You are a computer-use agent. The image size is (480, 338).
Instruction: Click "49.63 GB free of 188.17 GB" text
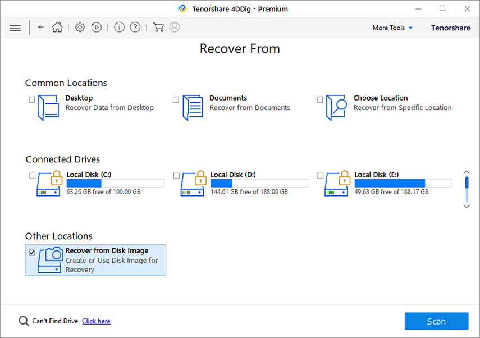(x=391, y=192)
